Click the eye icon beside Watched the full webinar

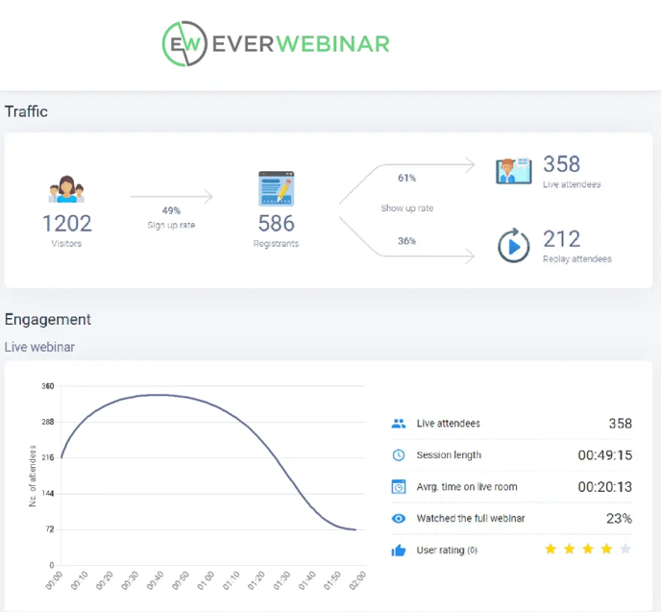coord(399,519)
